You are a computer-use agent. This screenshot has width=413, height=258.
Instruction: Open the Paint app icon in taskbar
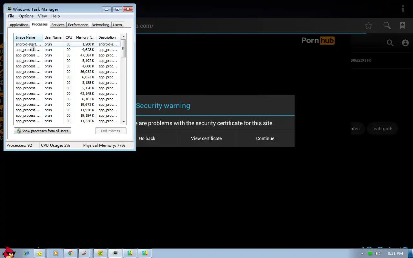84,253
